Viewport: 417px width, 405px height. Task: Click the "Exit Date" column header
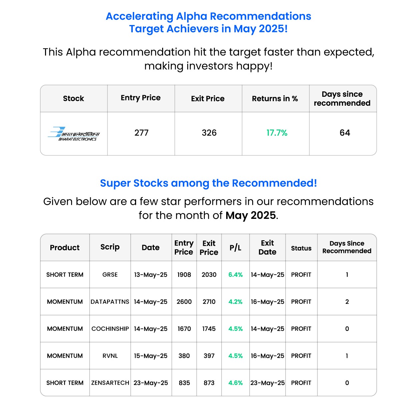coord(268,248)
